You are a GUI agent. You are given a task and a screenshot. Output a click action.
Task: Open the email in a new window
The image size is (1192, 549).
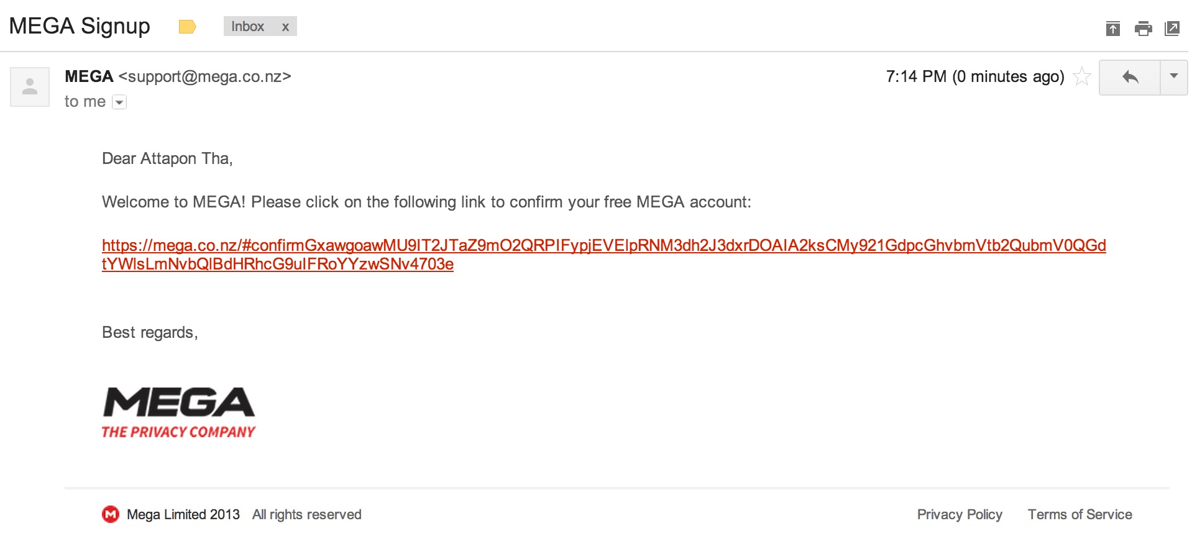coord(1171,28)
